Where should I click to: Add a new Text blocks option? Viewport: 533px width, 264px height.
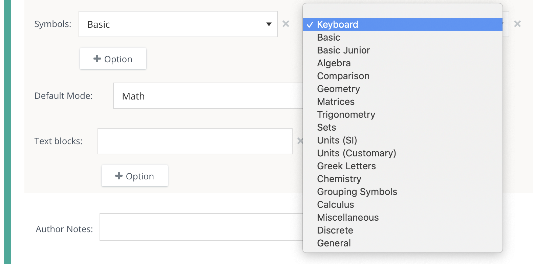pos(135,176)
